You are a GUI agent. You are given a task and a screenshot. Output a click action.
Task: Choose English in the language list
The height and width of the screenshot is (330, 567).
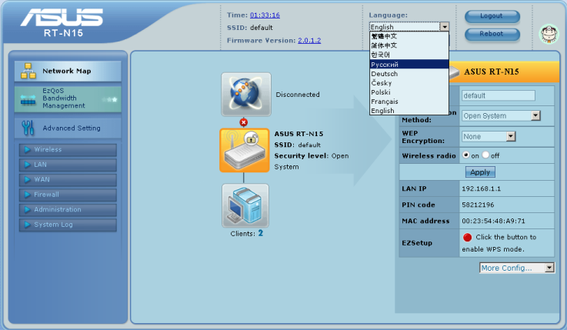(x=409, y=111)
